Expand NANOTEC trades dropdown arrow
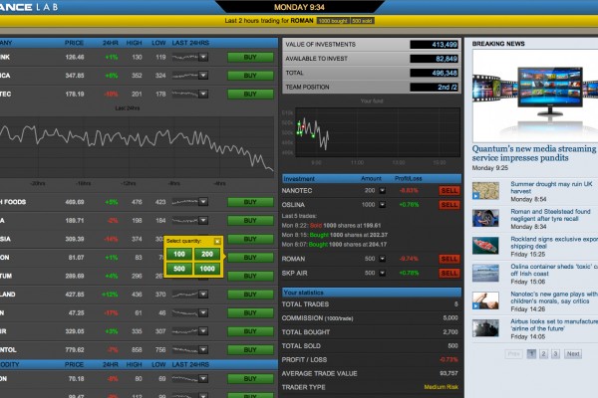Image resolution: width=598 pixels, height=398 pixels. point(382,190)
